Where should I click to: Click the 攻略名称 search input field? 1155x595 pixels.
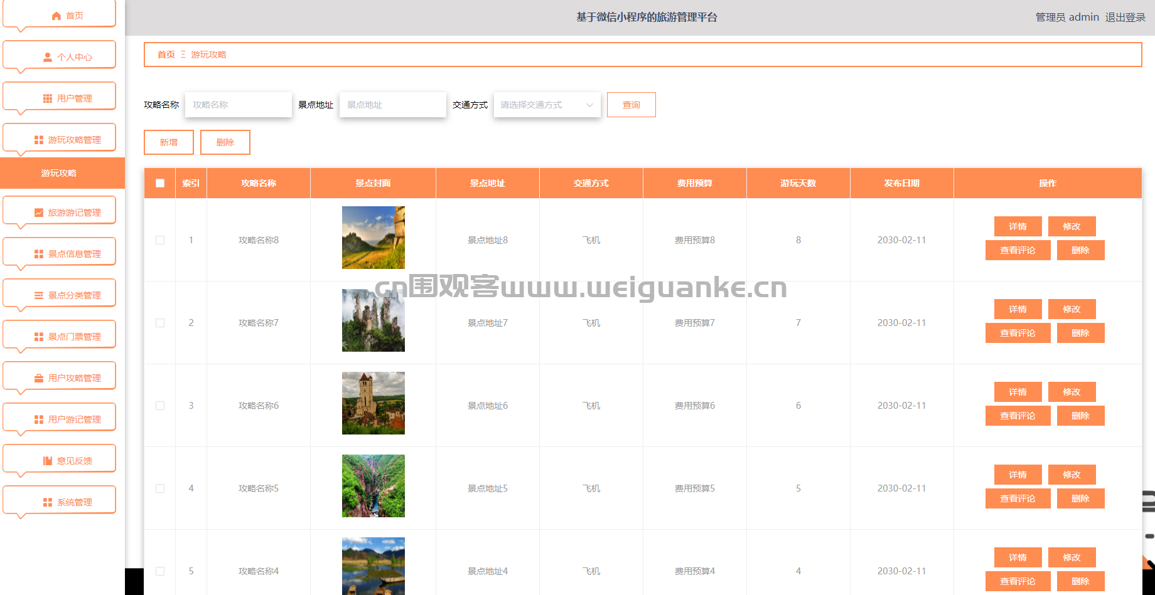point(238,105)
